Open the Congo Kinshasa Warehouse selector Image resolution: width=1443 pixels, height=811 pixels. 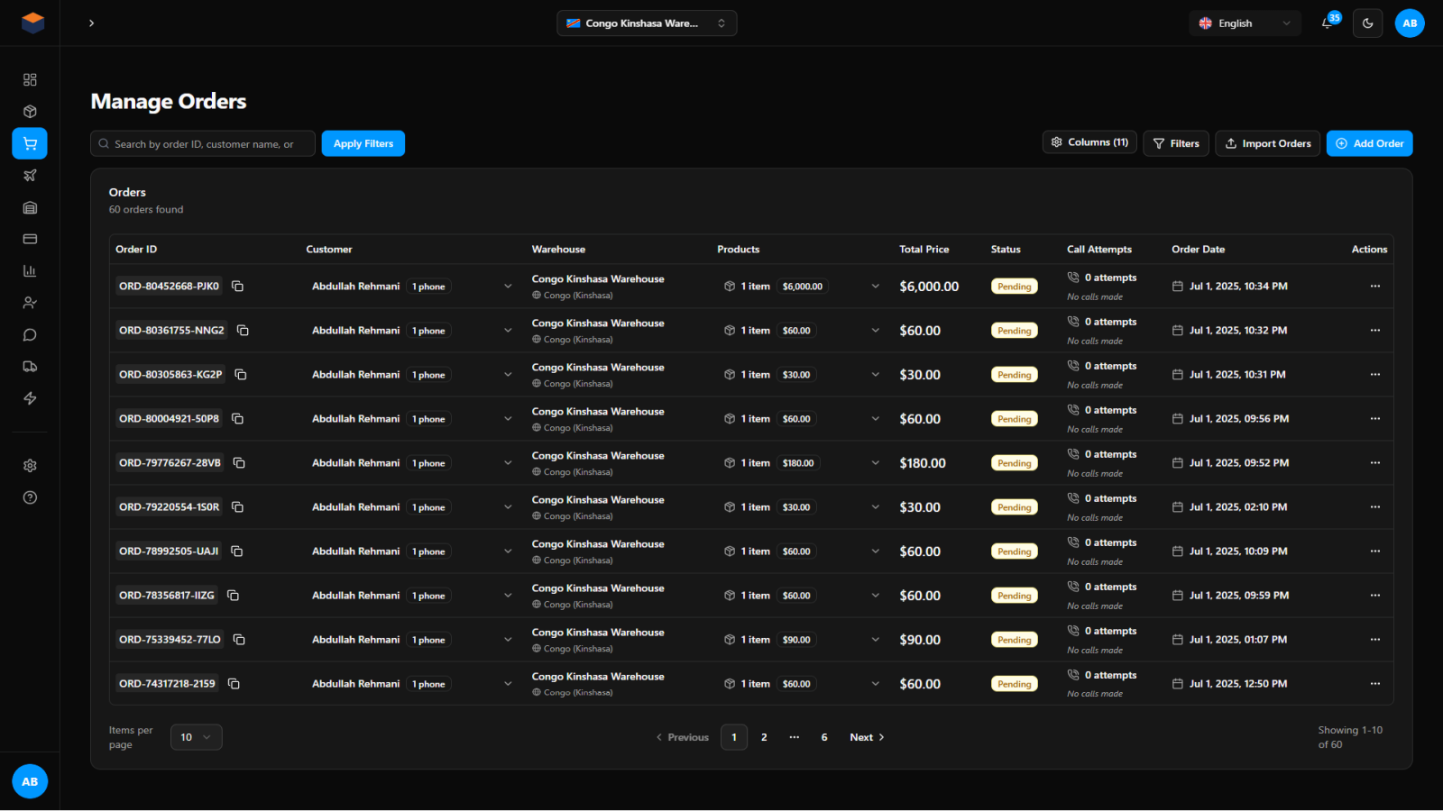click(x=647, y=23)
